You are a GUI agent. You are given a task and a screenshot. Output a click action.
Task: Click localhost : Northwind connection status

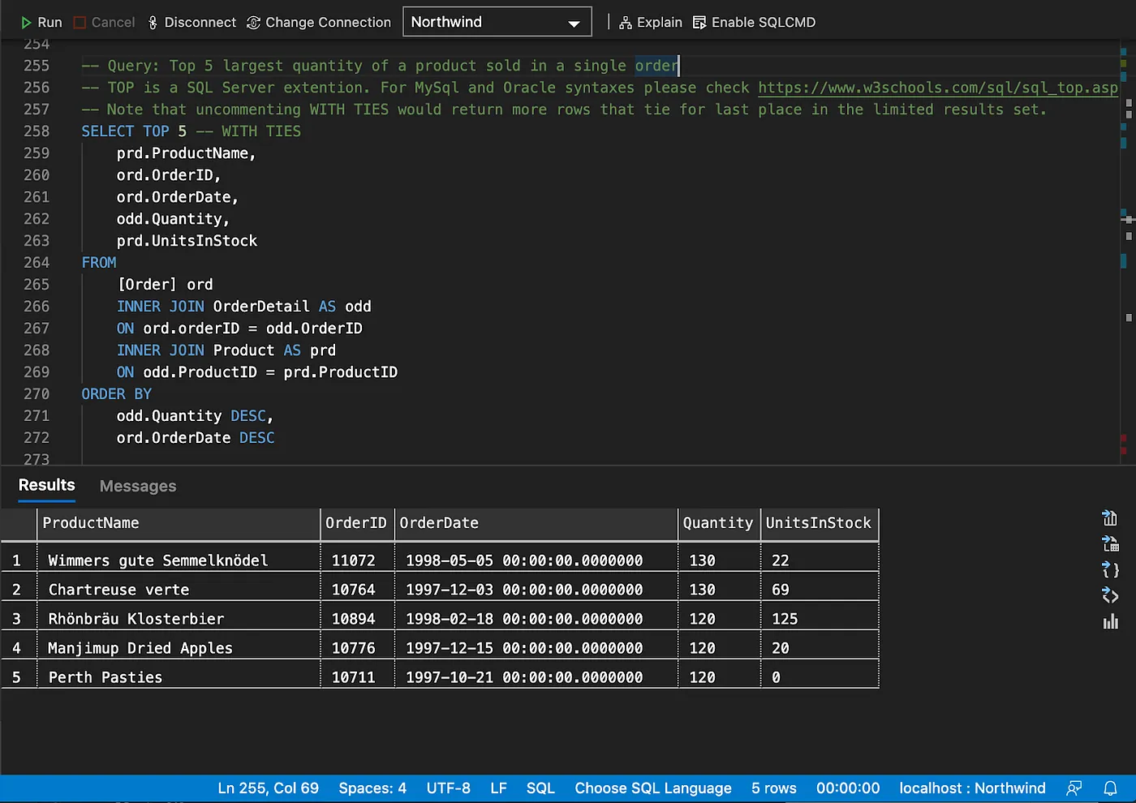(972, 788)
